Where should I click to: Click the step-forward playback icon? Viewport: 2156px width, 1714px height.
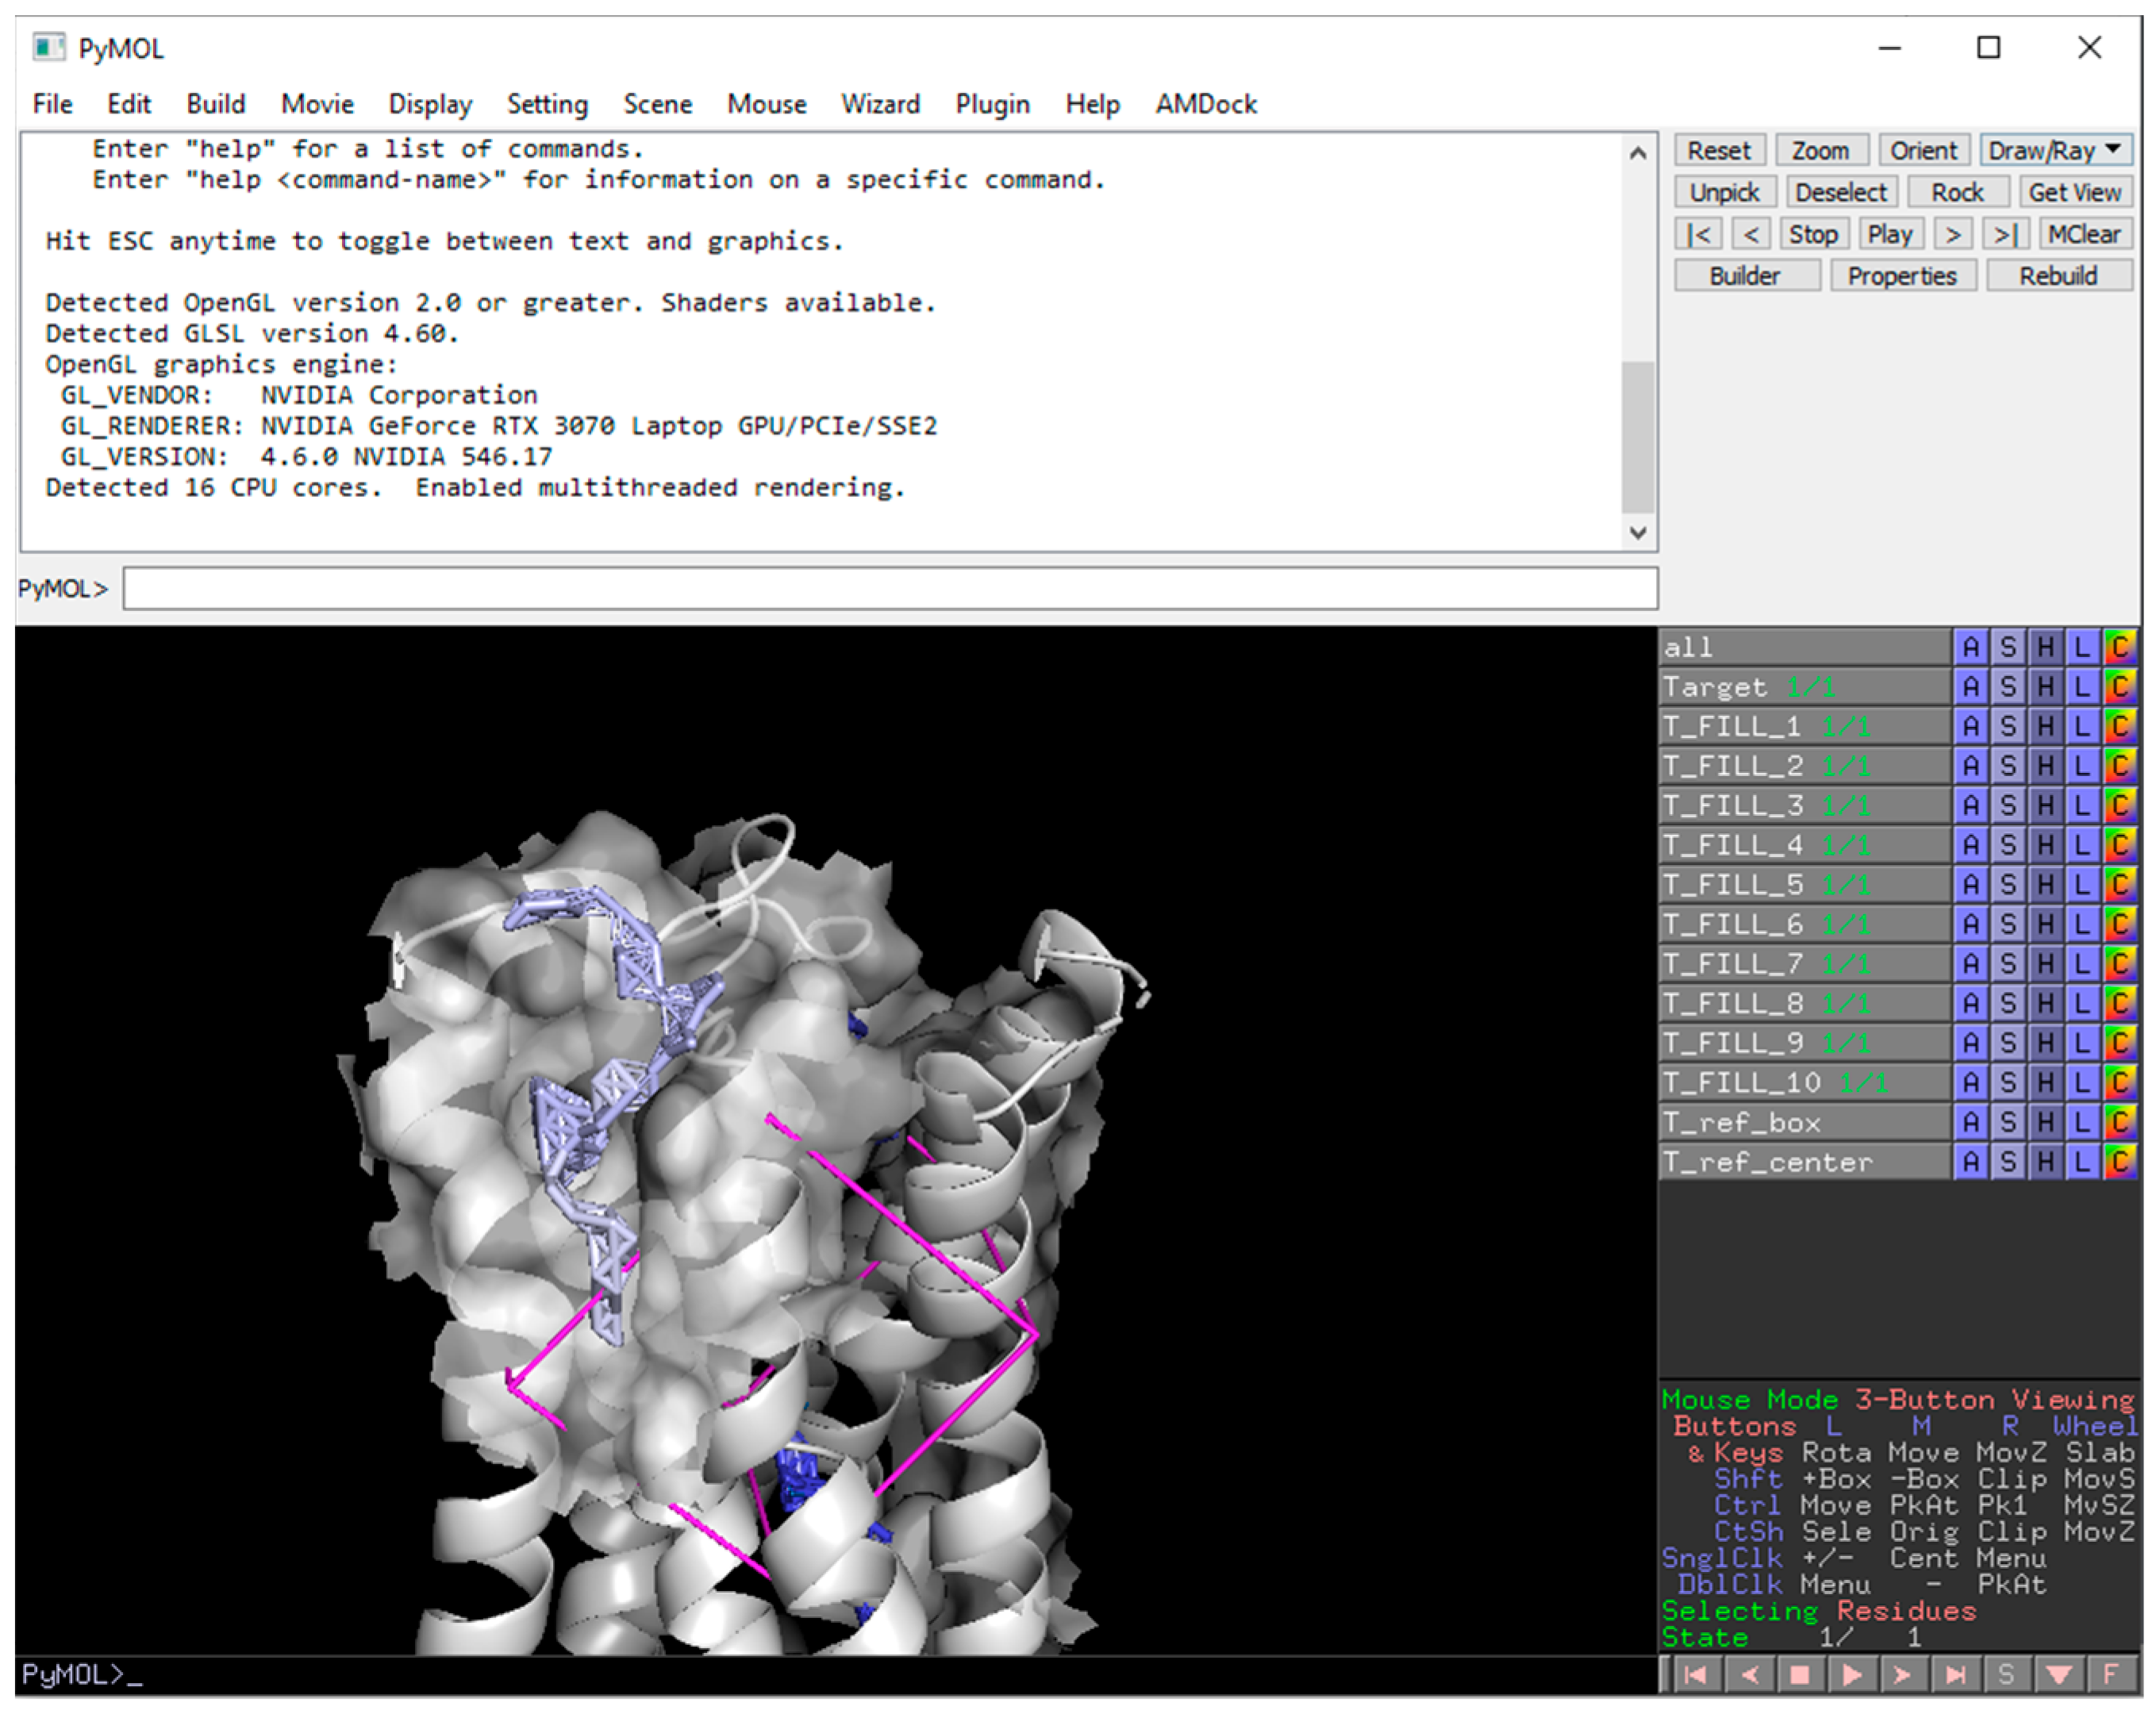point(1904,1674)
